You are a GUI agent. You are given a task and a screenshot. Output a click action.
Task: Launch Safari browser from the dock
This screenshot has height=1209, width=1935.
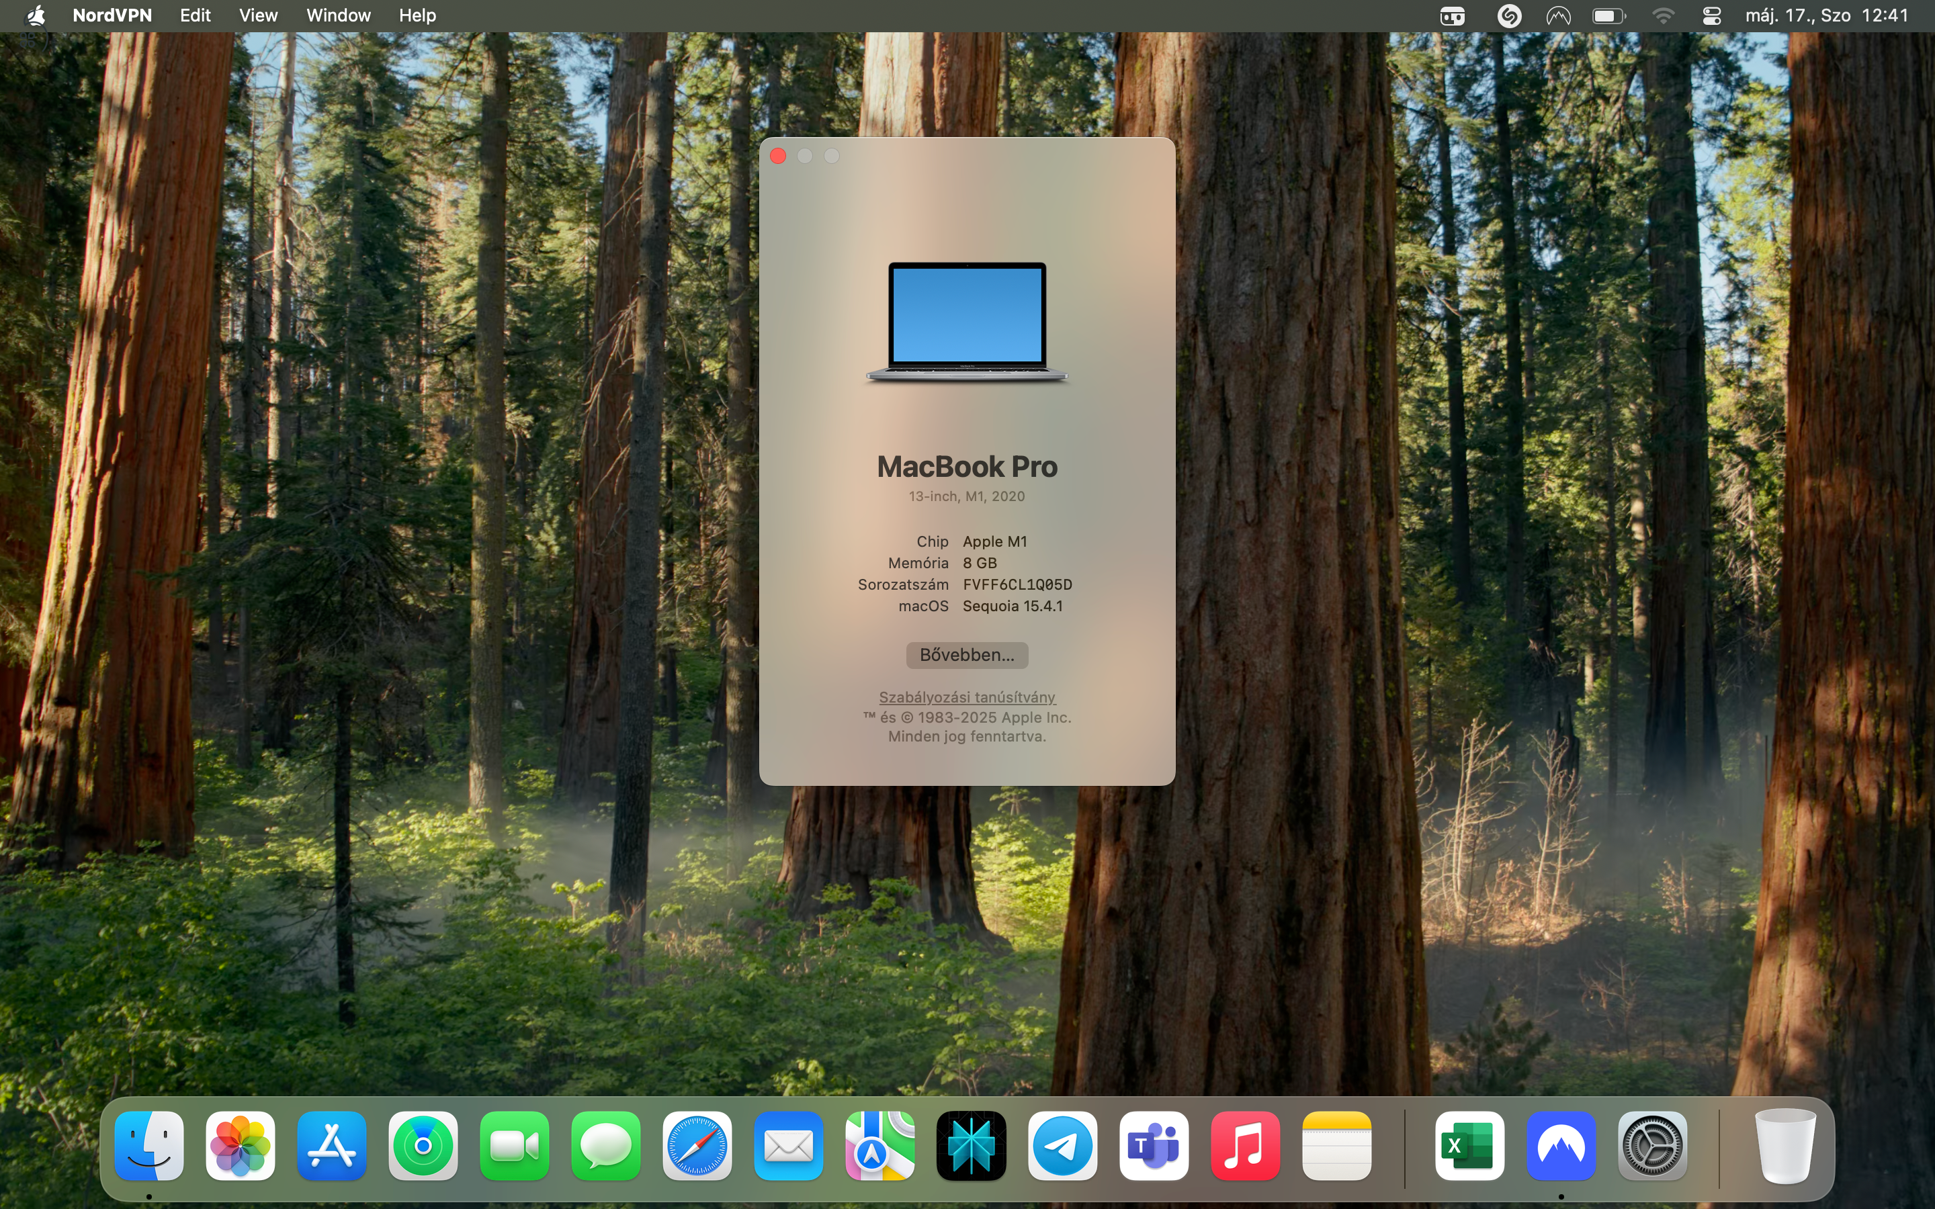(697, 1145)
